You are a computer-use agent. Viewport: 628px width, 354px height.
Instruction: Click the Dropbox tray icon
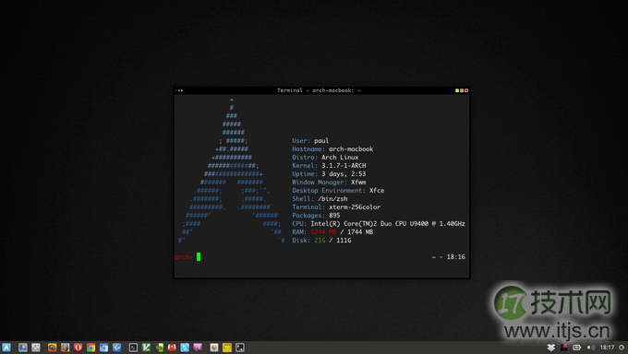pyautogui.click(x=551, y=348)
